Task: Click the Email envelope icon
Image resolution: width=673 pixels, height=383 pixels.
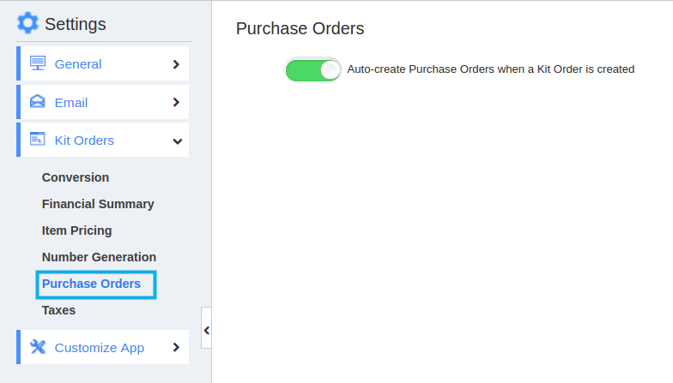Action: coord(38,101)
